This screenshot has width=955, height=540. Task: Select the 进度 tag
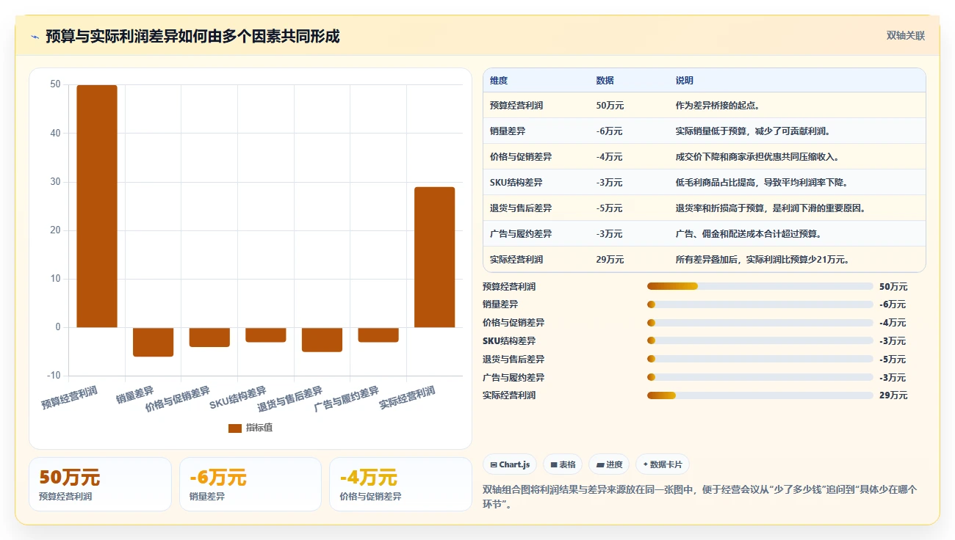(x=609, y=464)
